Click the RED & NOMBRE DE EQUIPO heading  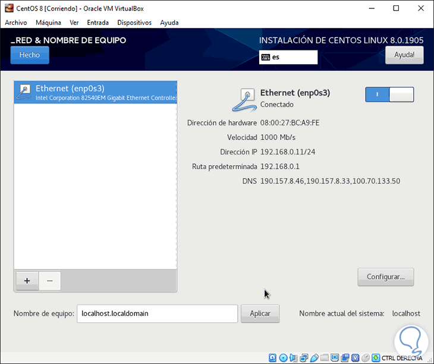(x=68, y=40)
